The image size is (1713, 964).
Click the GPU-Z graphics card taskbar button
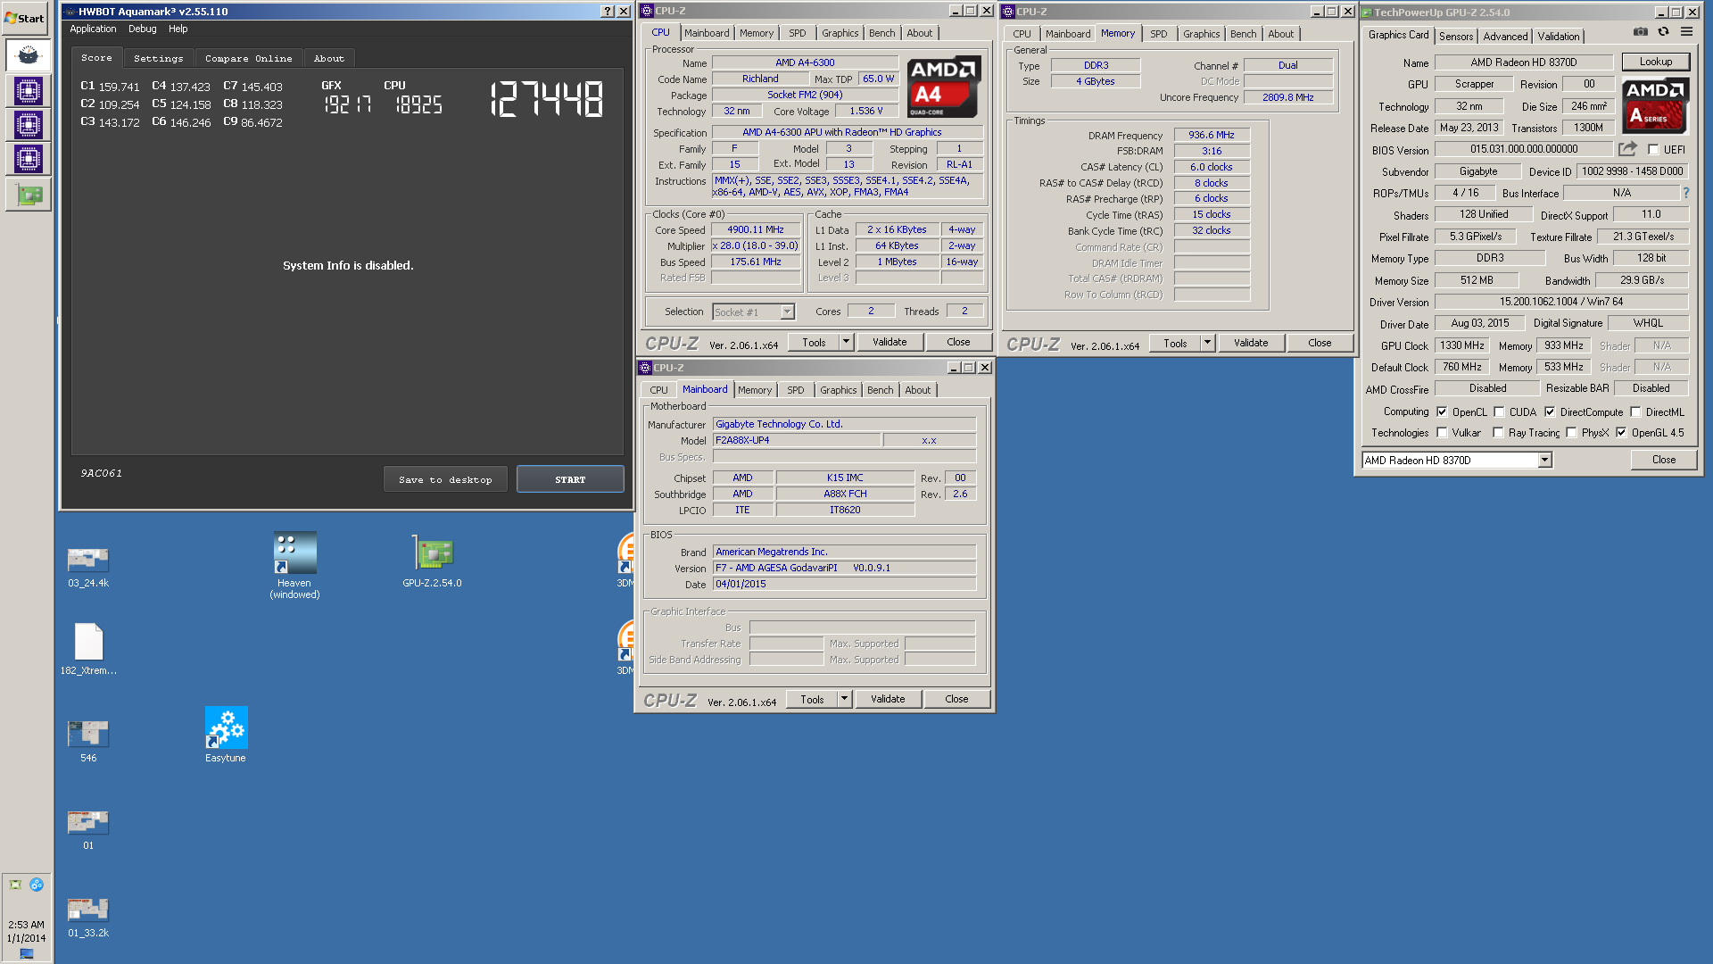(28, 195)
